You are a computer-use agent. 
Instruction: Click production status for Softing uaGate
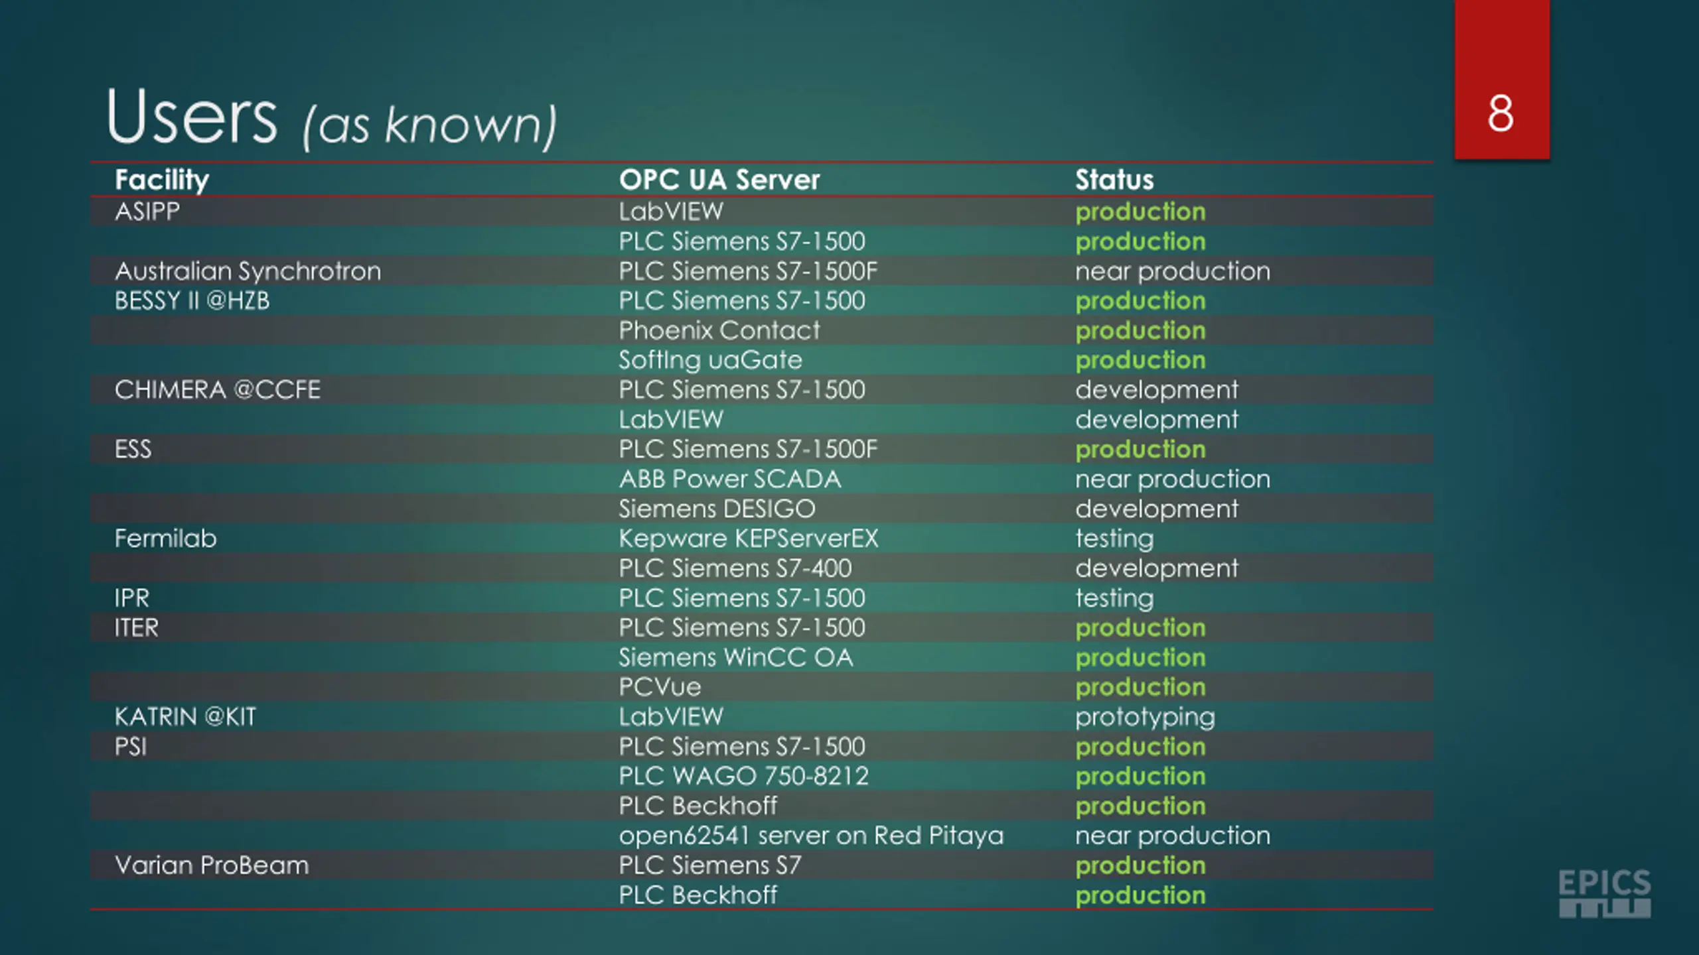click(x=1140, y=361)
